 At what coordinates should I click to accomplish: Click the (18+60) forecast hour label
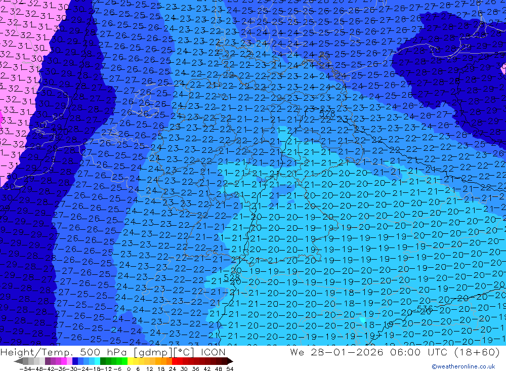(x=477, y=352)
